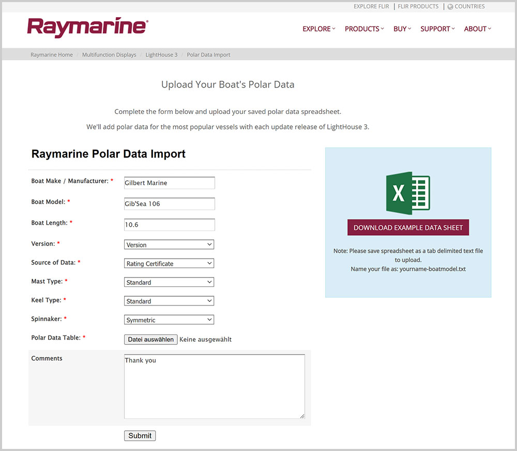Expand the Source of Data dropdown

click(169, 264)
